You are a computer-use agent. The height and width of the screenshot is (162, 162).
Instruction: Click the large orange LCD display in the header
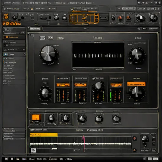pyautogui.click(x=84, y=18)
